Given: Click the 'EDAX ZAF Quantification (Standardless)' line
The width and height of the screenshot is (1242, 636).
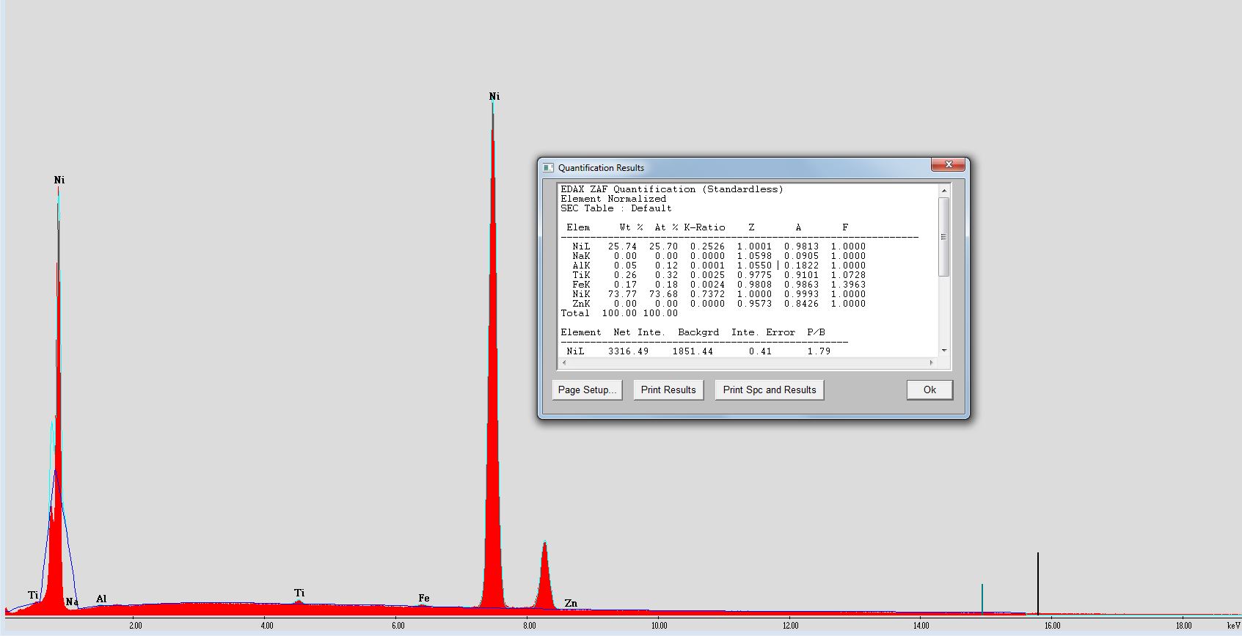Looking at the screenshot, I should click(x=672, y=189).
